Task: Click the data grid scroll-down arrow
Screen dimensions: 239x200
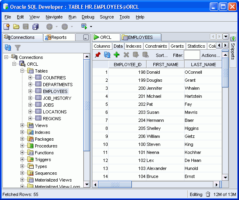Action: pyautogui.click(x=225, y=178)
